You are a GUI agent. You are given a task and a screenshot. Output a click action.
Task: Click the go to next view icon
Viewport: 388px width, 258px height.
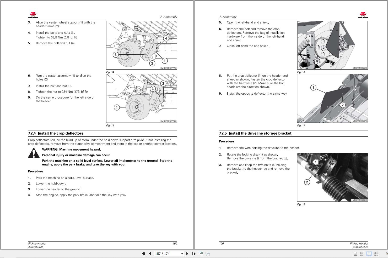(207, 254)
